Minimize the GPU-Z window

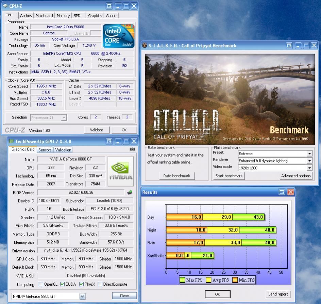click(118, 141)
